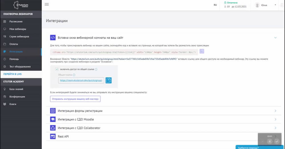Click the shared link input field
Image resolution: width=285 pixels, height=149 pixels.
click(x=82, y=80)
